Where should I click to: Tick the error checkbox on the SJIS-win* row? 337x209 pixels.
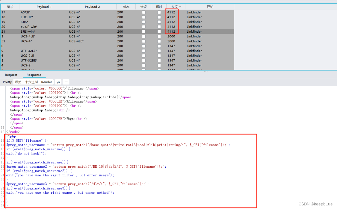pos(143,31)
